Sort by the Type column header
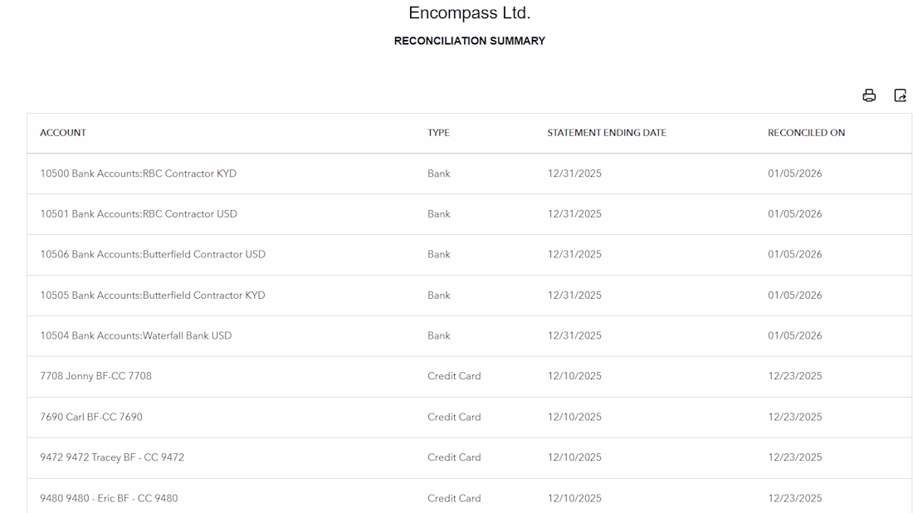This screenshot has height=513, width=913. pos(438,133)
